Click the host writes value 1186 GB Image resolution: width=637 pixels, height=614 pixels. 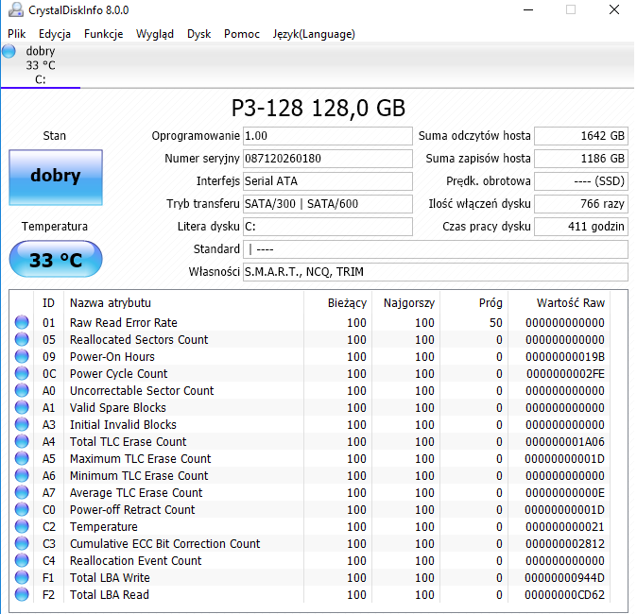pos(581,159)
